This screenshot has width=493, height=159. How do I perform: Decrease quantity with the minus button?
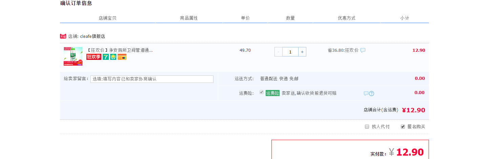tap(279, 52)
